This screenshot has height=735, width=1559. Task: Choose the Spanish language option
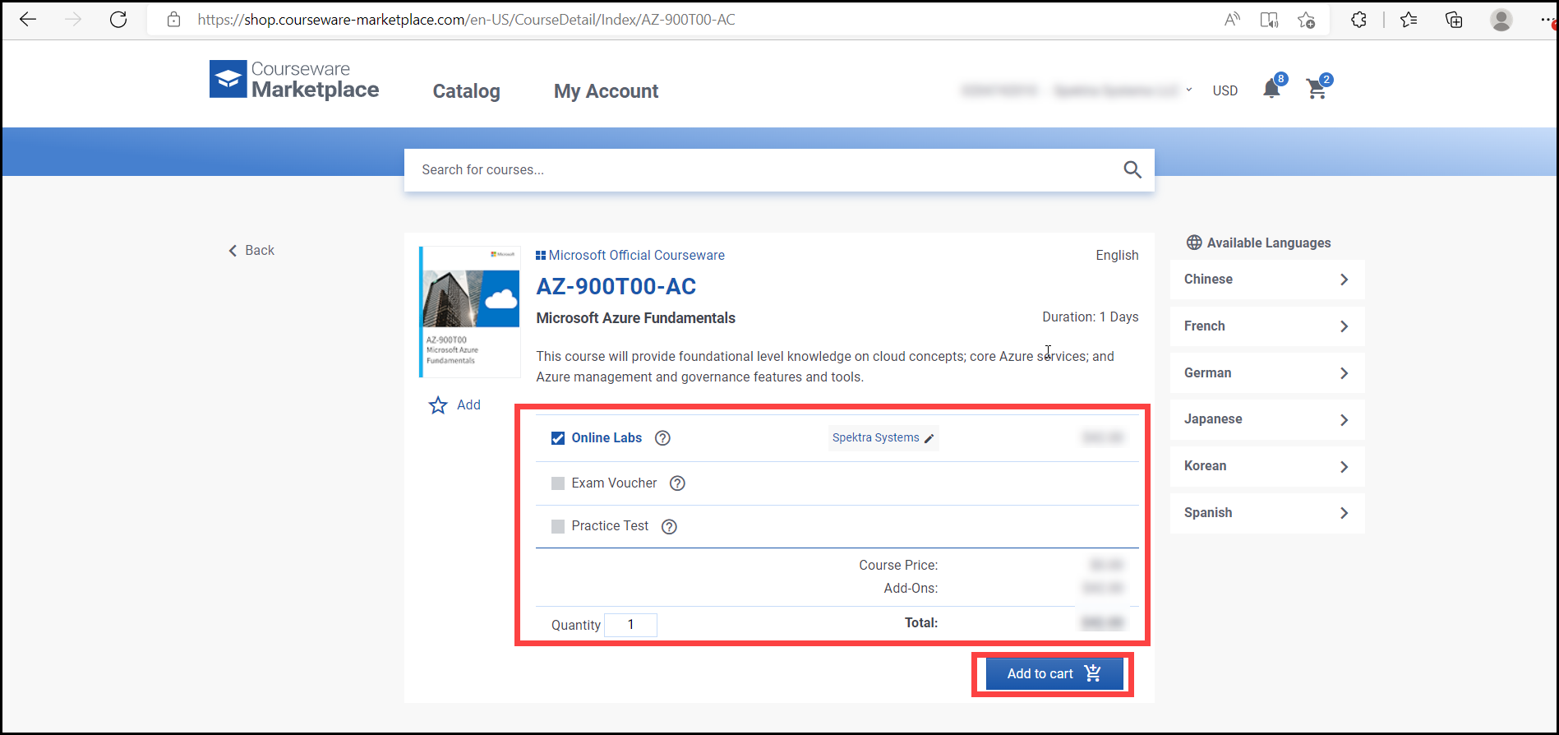pyautogui.click(x=1267, y=513)
